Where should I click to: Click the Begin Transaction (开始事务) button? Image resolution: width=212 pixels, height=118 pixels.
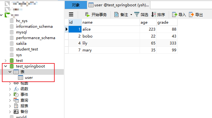coord(96,15)
